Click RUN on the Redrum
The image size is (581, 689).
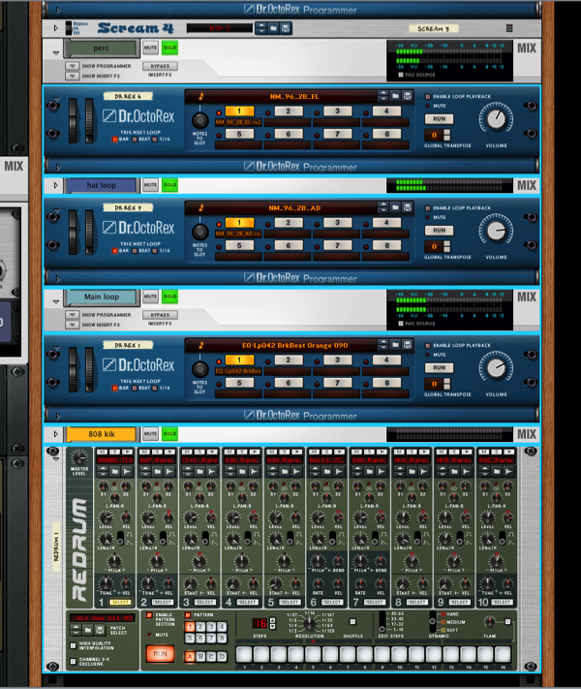tap(160, 654)
